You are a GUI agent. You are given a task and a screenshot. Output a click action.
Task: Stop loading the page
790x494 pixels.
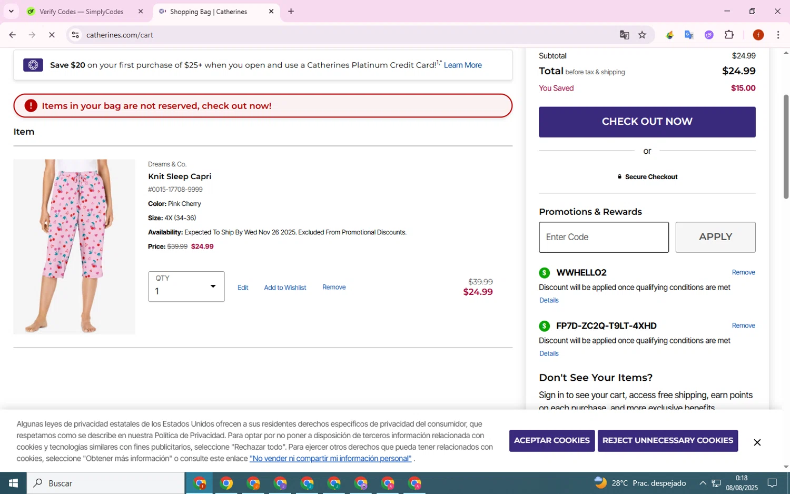click(x=52, y=35)
